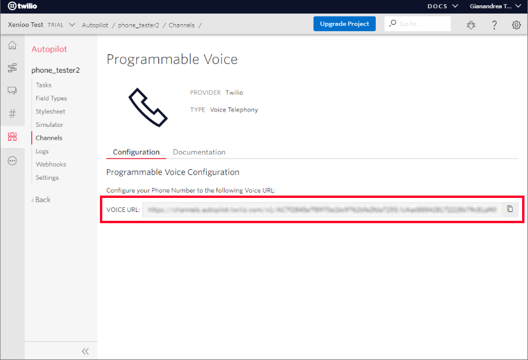Open the help question mark icon
Viewport: 528px width, 360px height.
point(494,25)
